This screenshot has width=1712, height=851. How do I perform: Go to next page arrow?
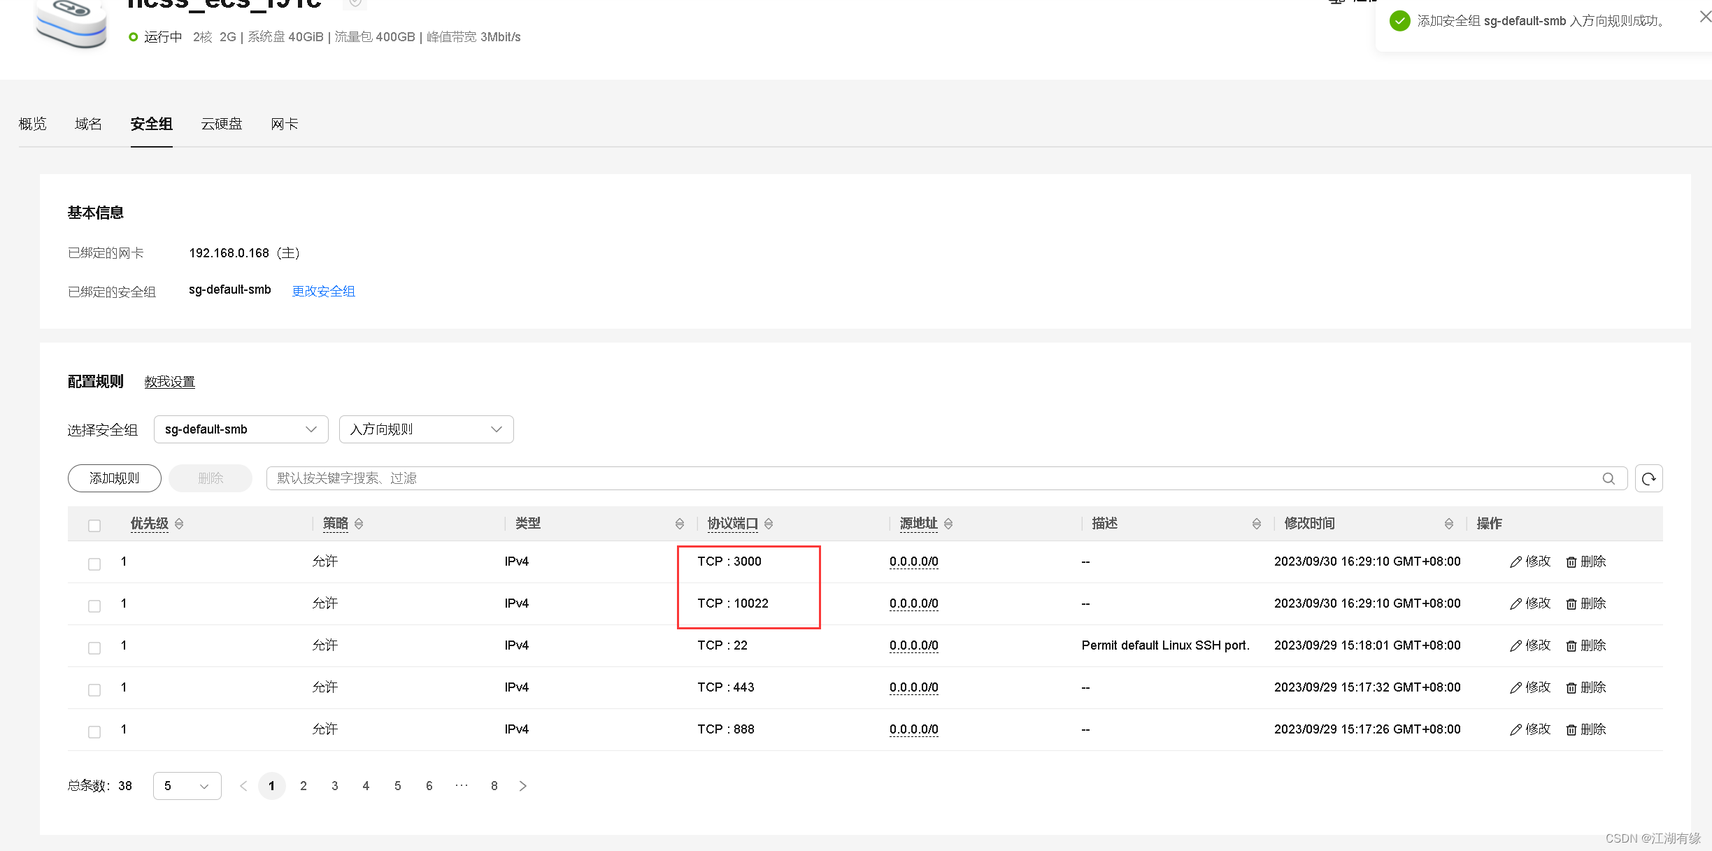[x=522, y=786]
